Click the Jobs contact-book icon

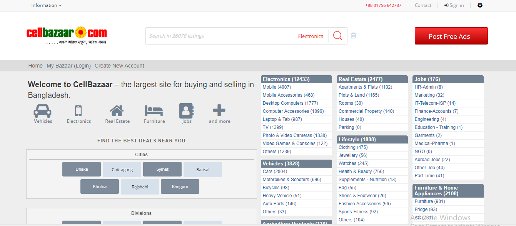coord(187,111)
